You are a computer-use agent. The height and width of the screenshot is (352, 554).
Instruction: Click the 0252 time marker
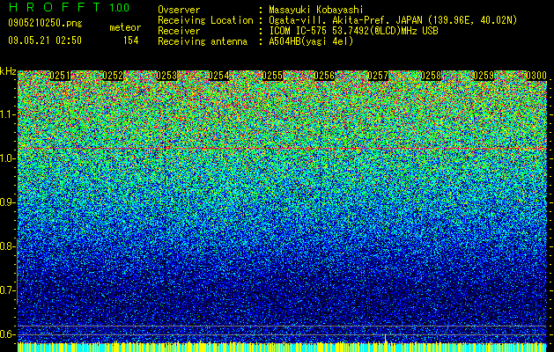[x=113, y=76]
